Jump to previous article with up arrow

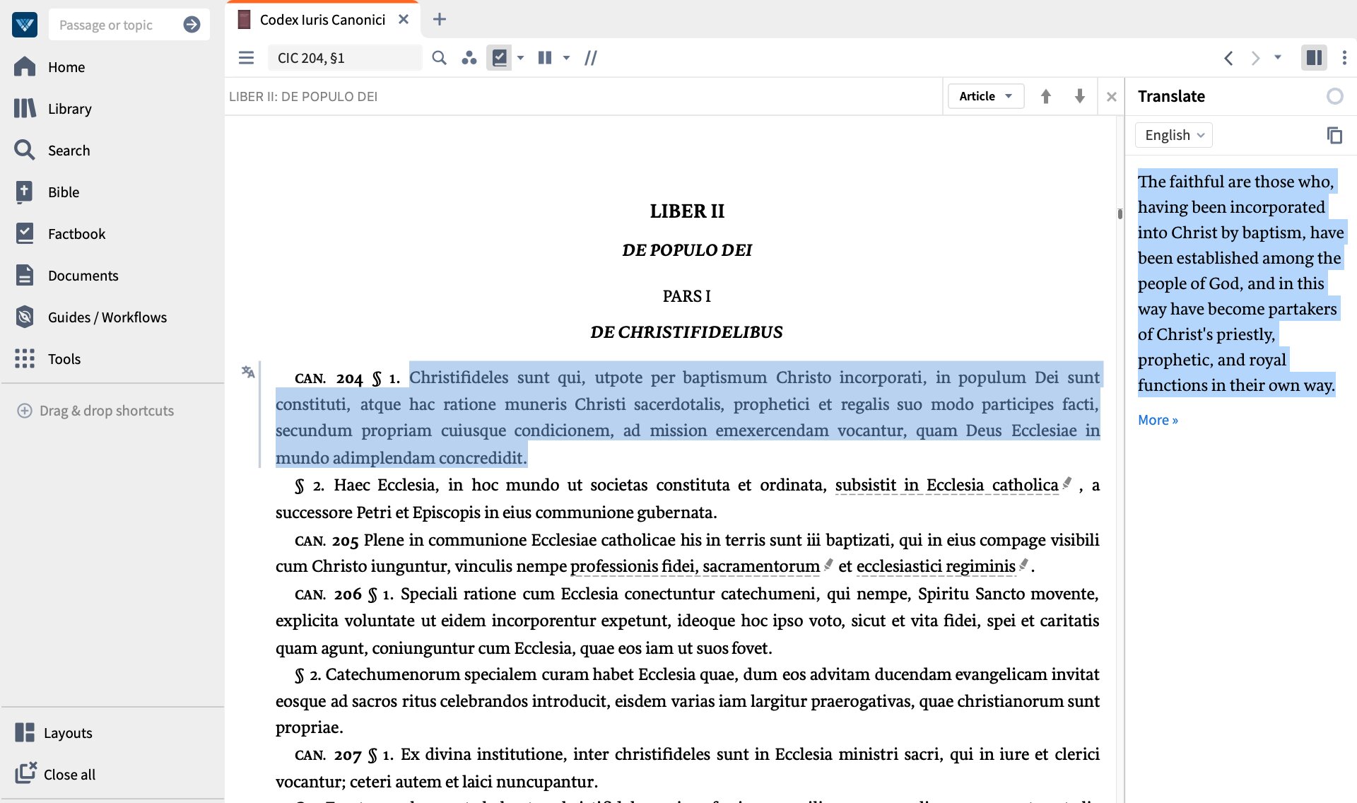click(1046, 96)
